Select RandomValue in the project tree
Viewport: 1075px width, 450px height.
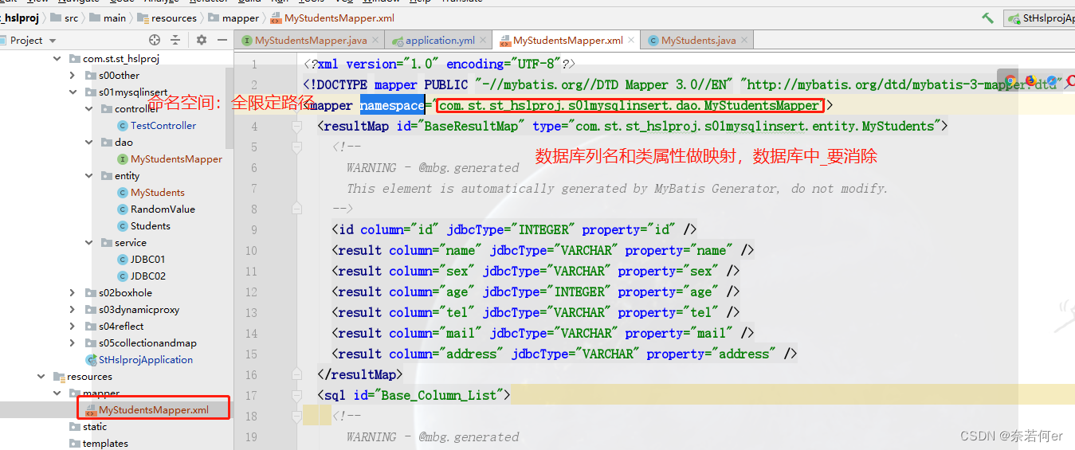(163, 209)
